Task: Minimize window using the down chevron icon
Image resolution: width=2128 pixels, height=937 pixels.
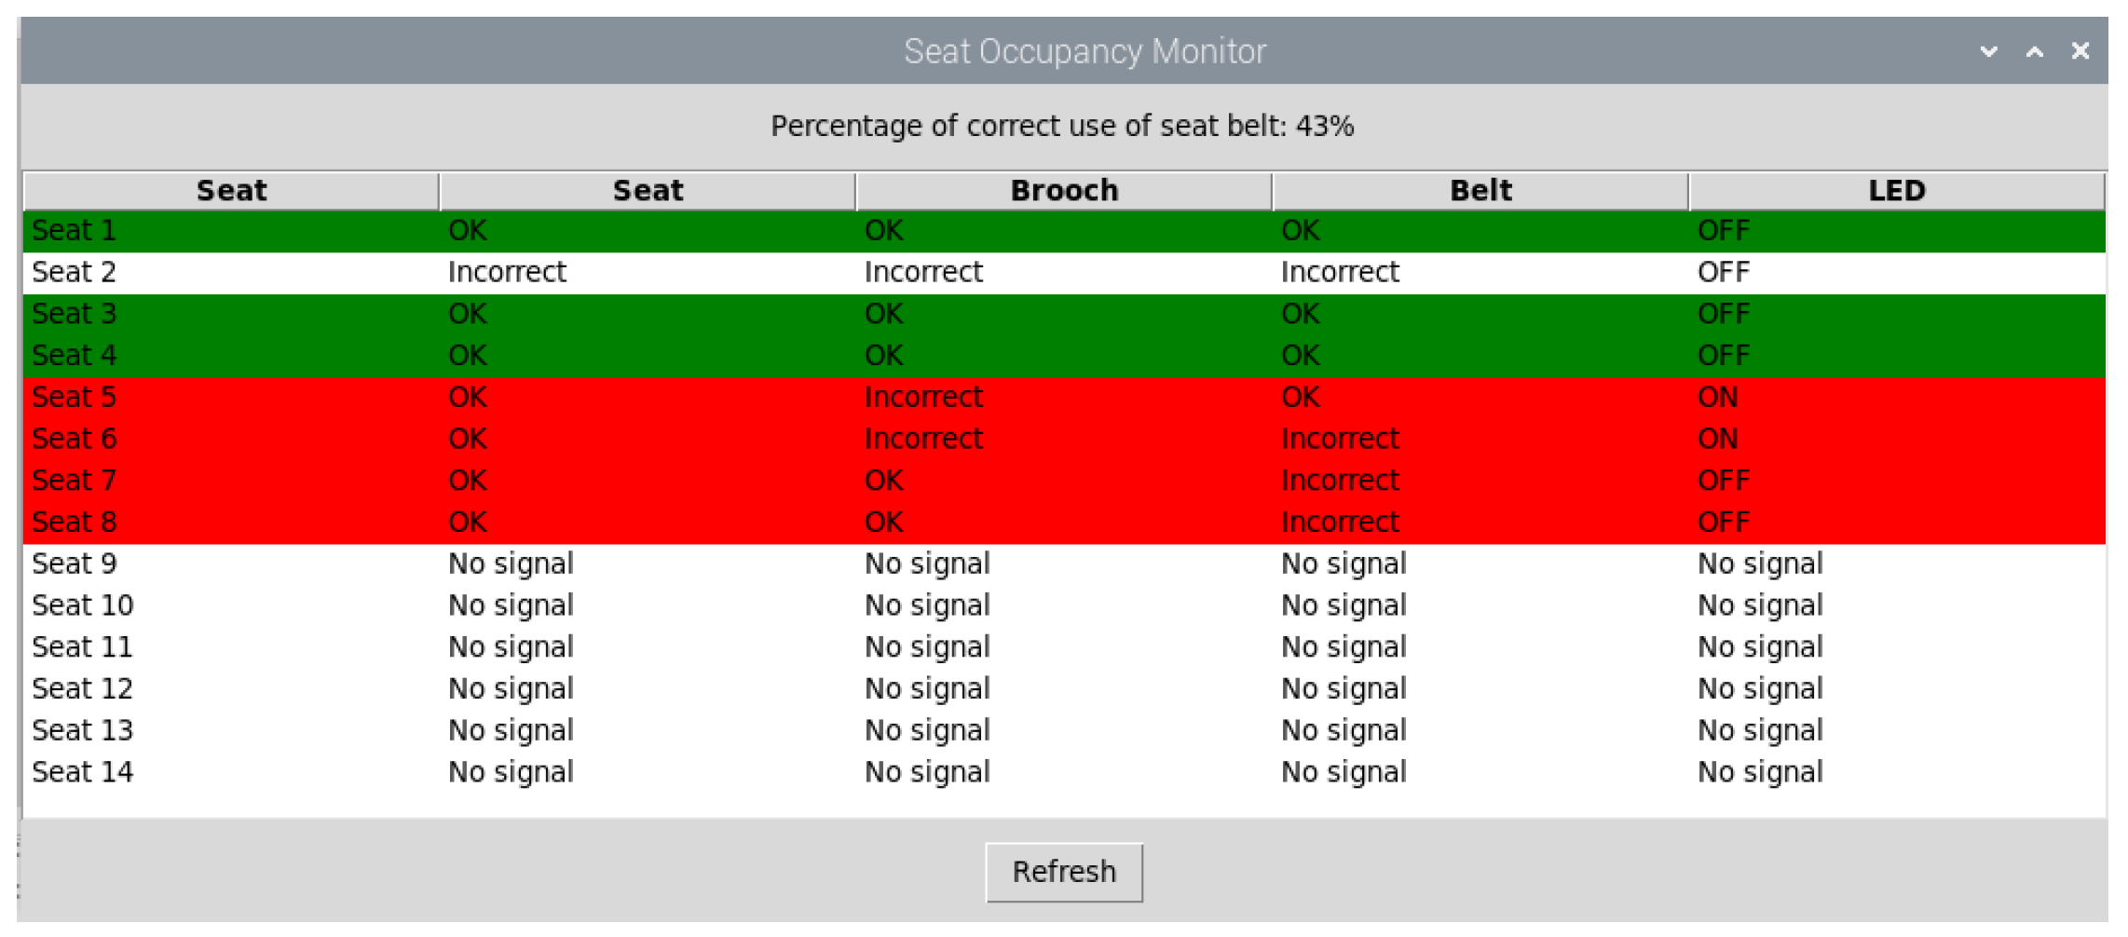Action: pyautogui.click(x=1988, y=51)
